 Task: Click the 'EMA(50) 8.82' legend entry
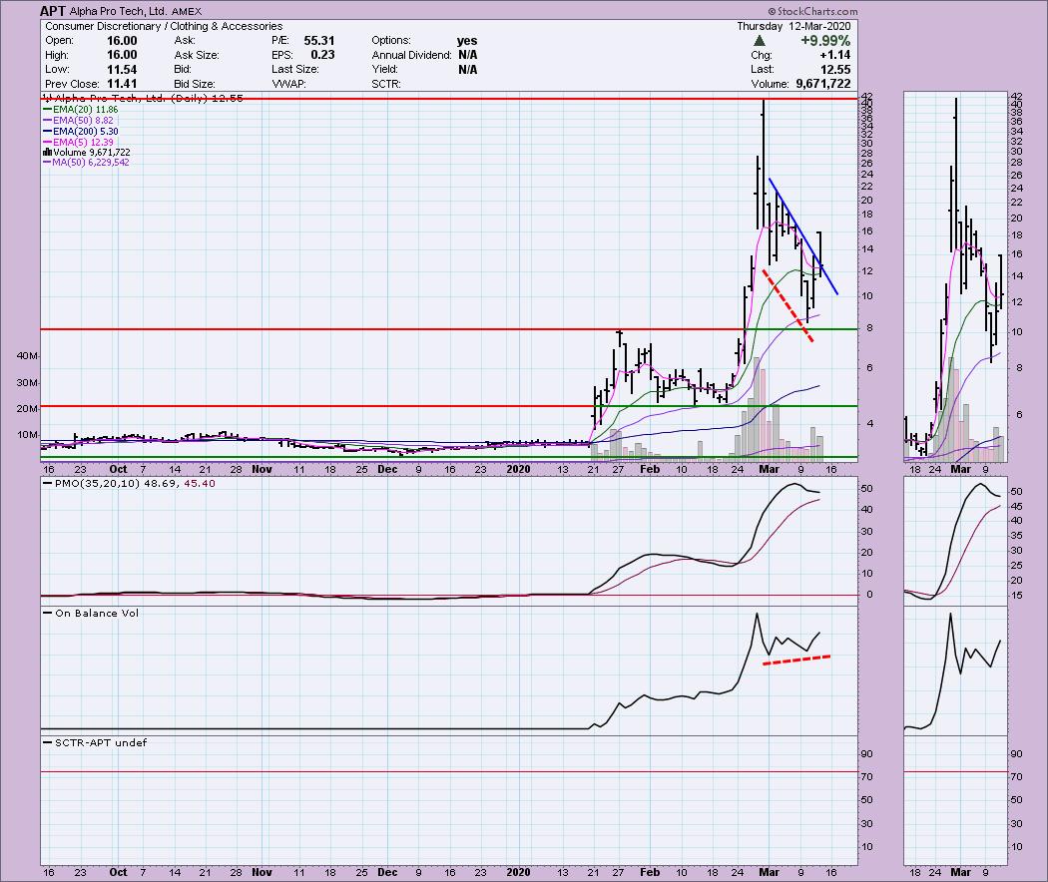point(78,121)
